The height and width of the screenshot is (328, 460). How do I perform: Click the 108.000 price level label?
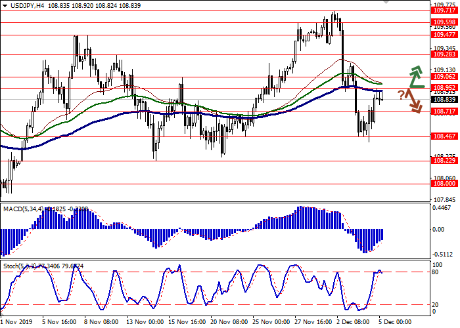(444, 184)
